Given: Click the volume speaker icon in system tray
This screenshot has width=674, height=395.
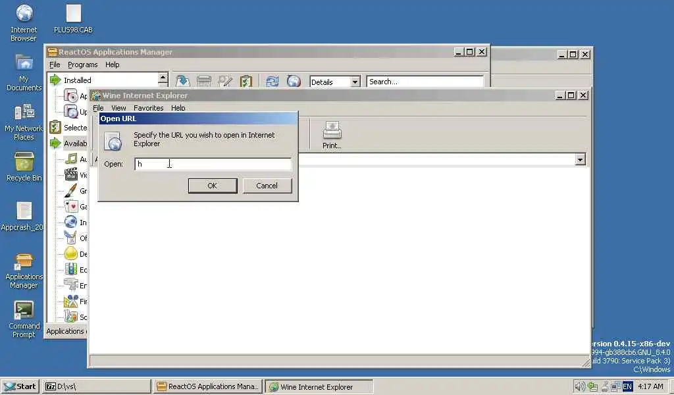Looking at the screenshot, I should 579,386.
